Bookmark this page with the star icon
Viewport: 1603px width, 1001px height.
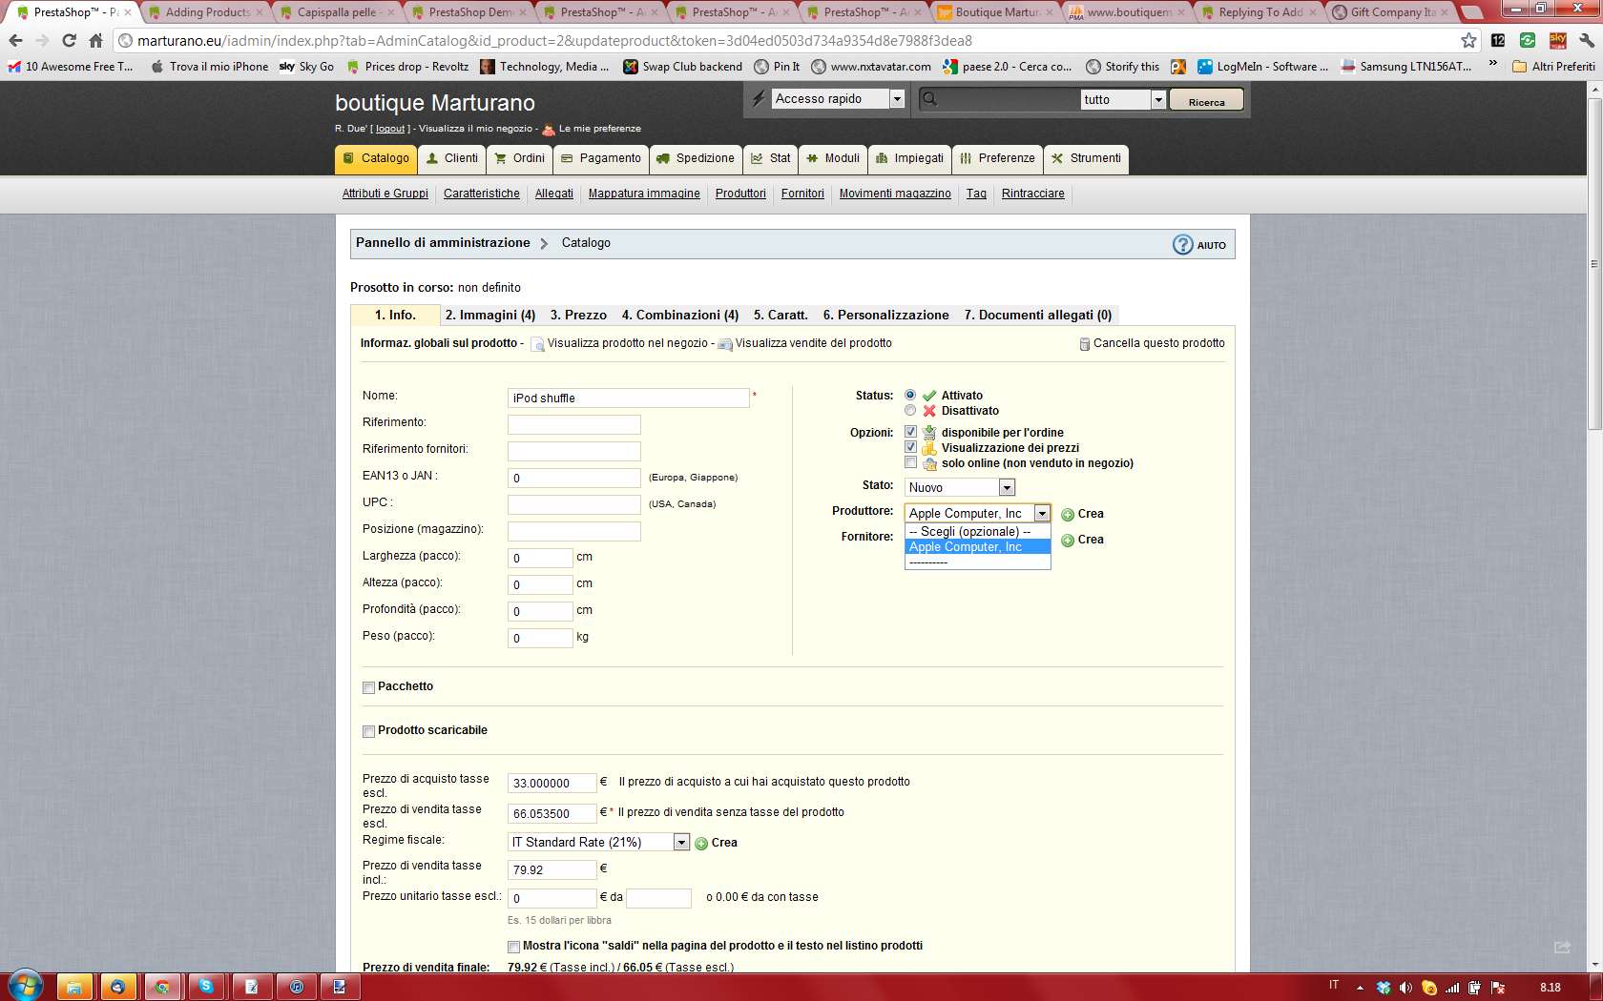pyautogui.click(x=1468, y=41)
